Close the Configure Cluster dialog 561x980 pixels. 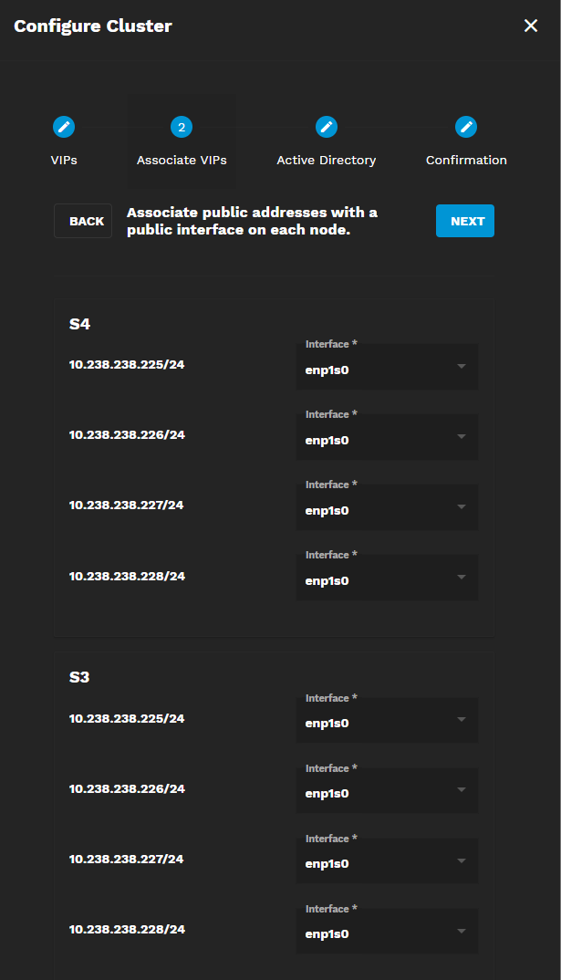(x=531, y=26)
